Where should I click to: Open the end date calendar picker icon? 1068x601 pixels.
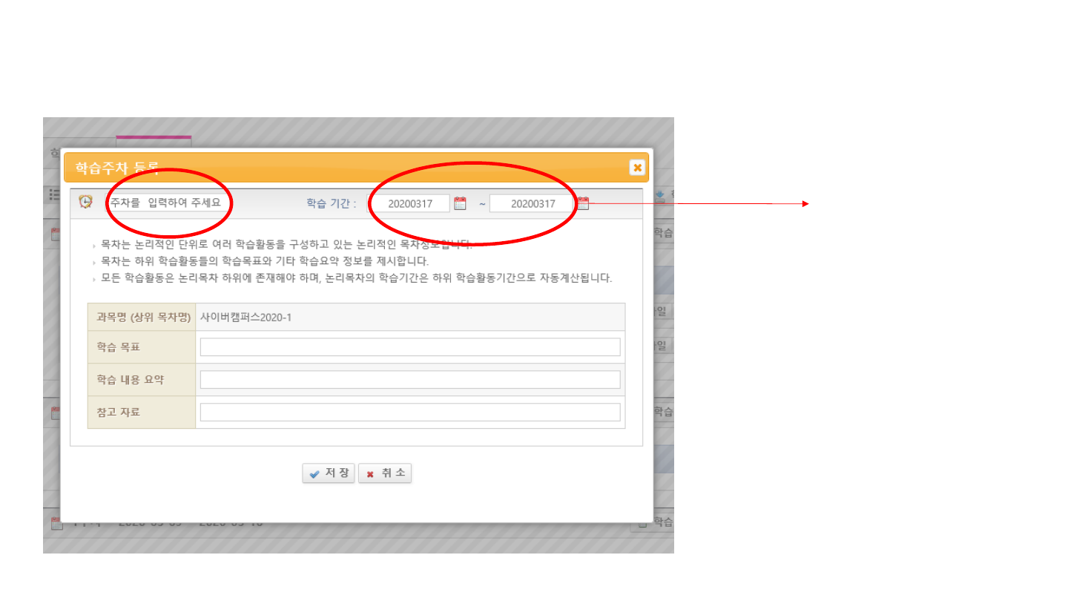coord(583,203)
